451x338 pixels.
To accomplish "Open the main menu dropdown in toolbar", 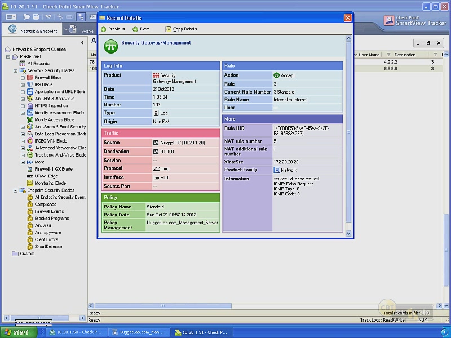I will coord(11,17).
